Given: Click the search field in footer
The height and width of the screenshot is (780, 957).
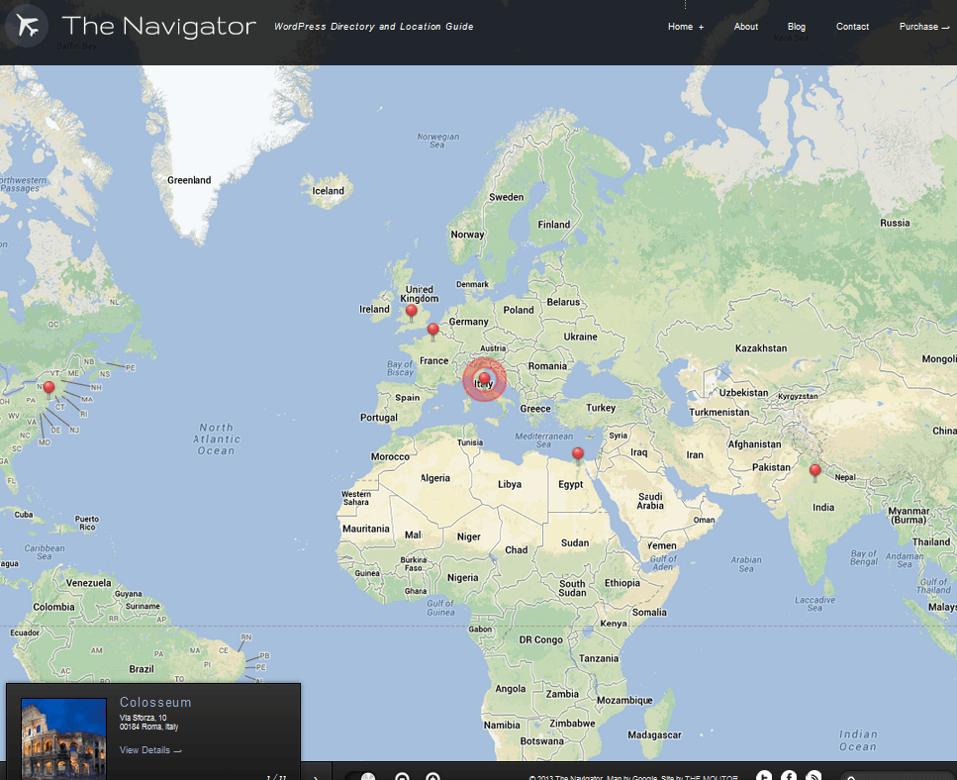Looking at the screenshot, I should [x=899, y=776].
